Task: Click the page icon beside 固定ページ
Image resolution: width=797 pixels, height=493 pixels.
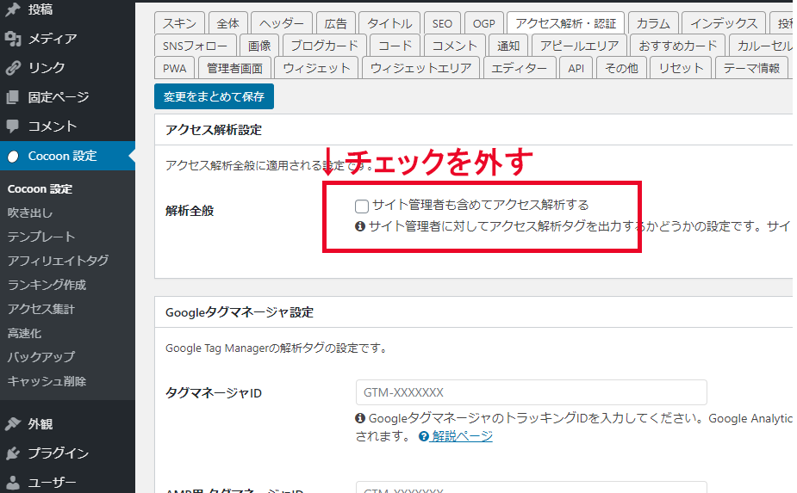Action: pos(13,97)
